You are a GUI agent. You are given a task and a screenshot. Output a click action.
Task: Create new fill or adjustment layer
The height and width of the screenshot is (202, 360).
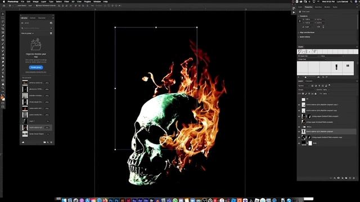(343, 178)
